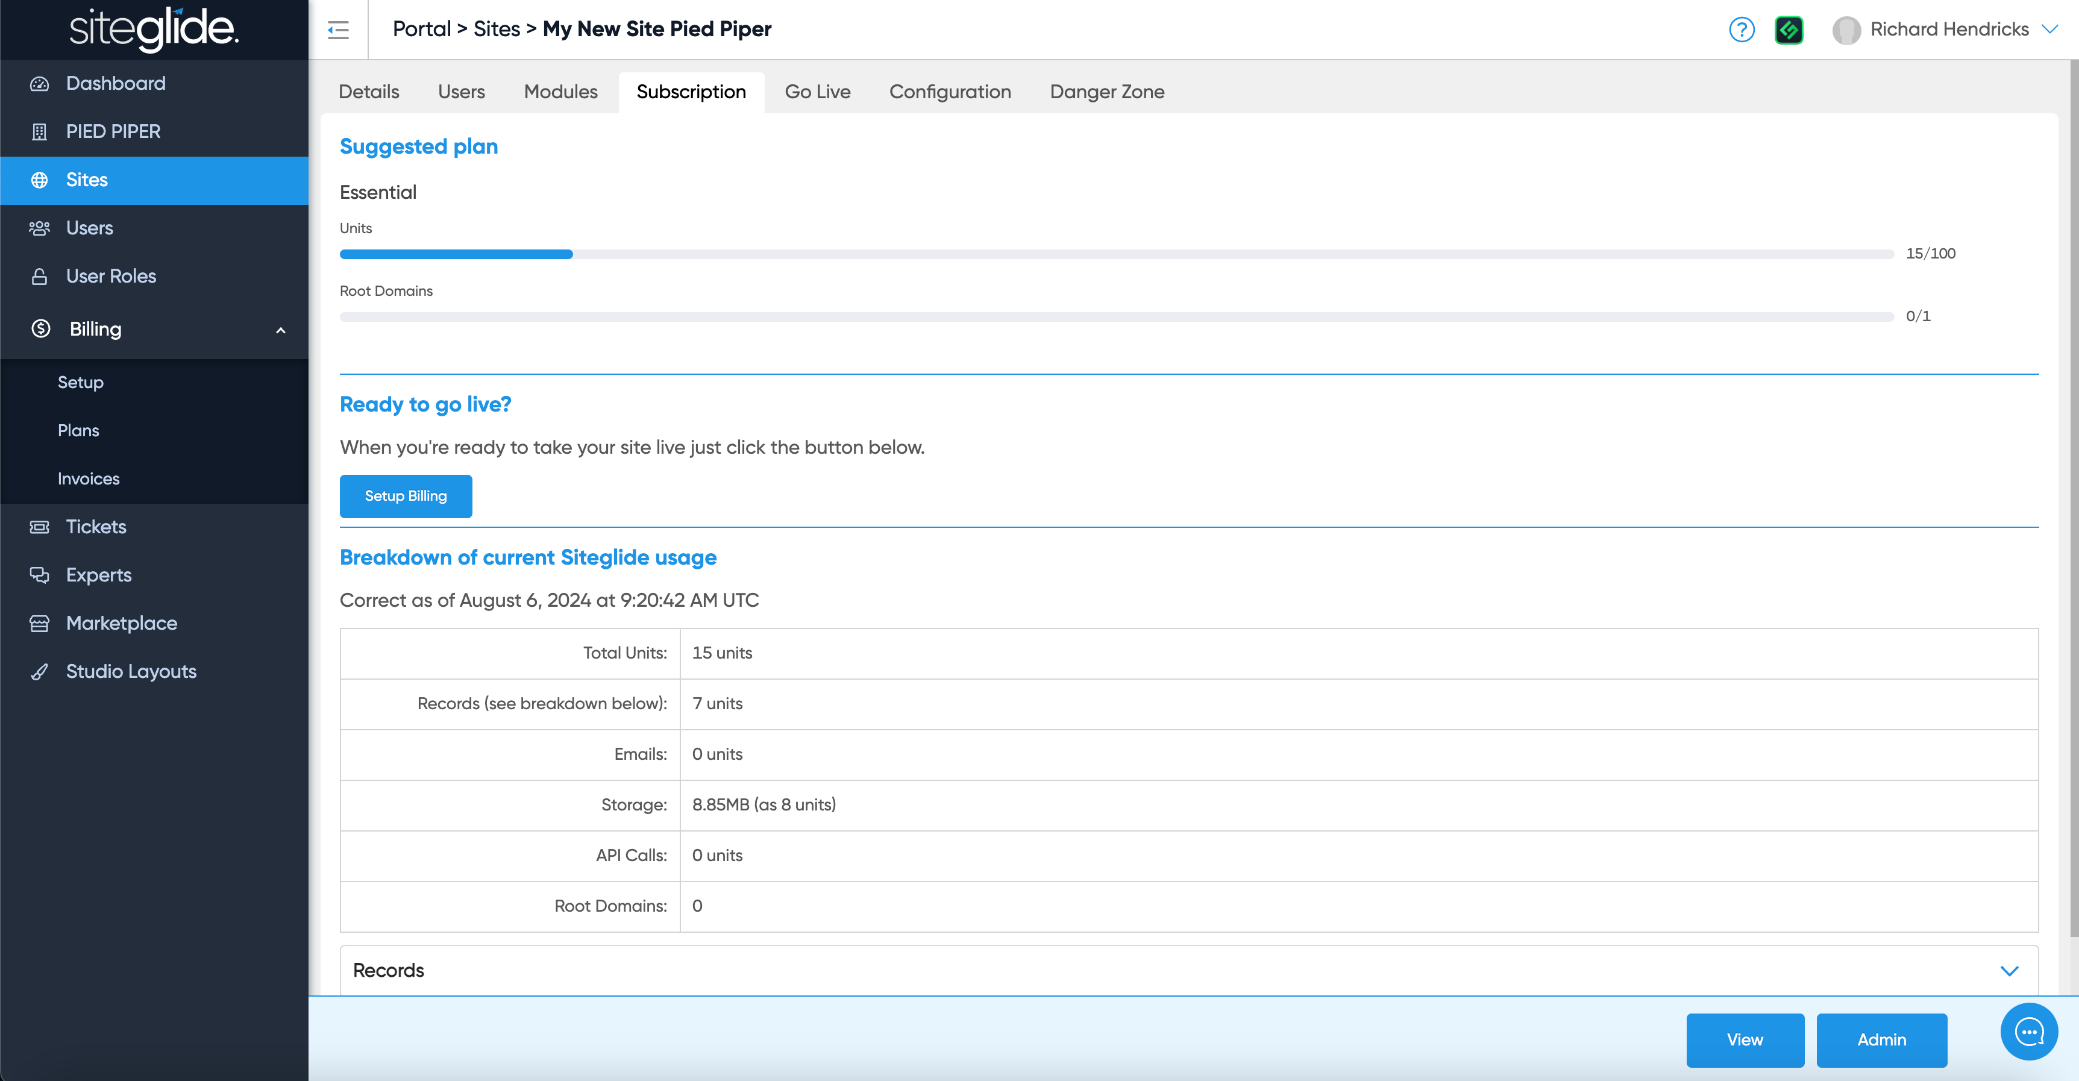This screenshot has height=1081, width=2079.
Task: Click the Storage 8.85MB cell
Action: pyautogui.click(x=1359, y=805)
